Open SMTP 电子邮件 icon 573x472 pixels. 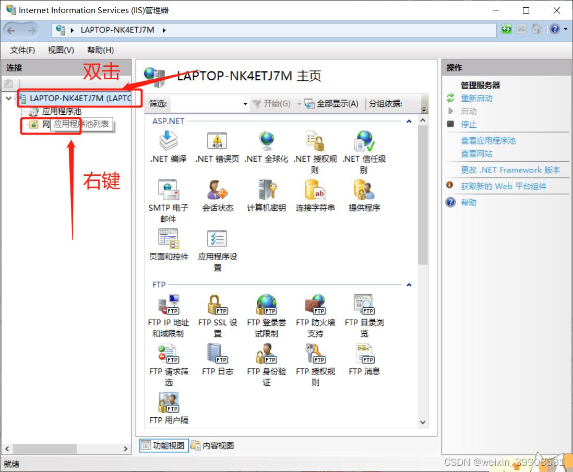169,190
